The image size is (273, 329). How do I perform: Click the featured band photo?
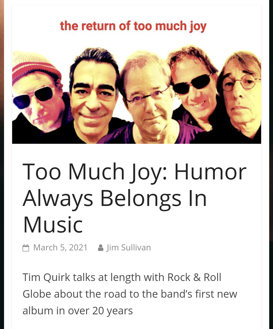[x=136, y=75]
